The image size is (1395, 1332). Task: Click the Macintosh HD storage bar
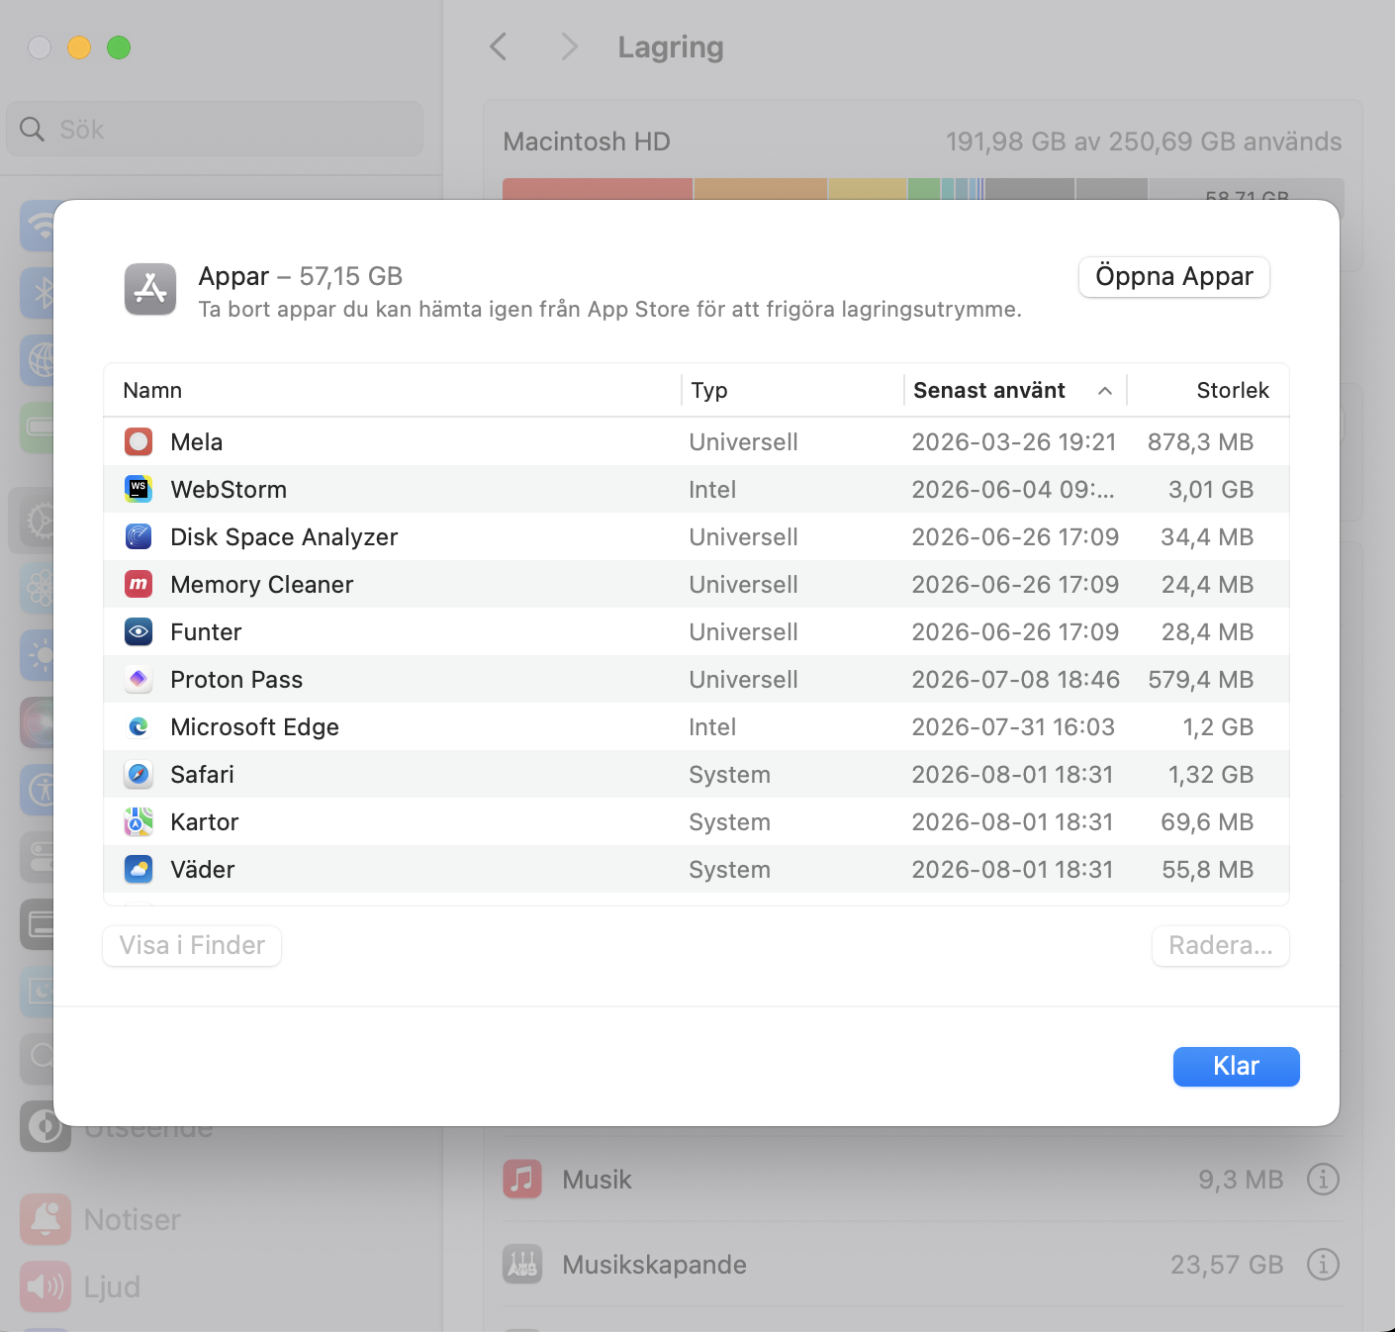coord(923,189)
